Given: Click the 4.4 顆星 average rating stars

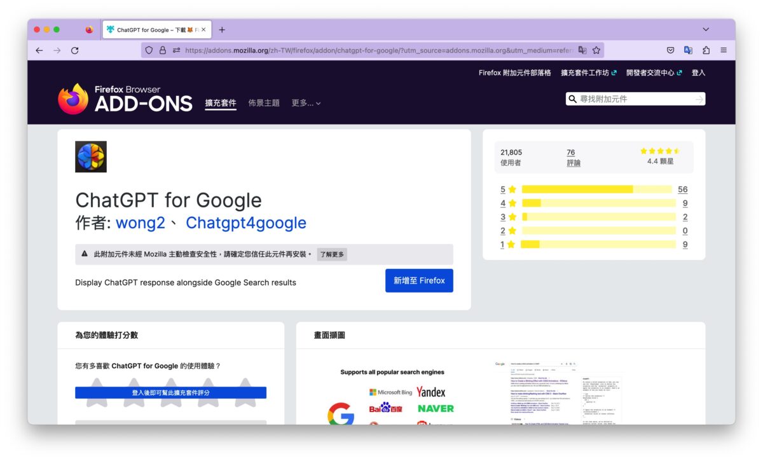Looking at the screenshot, I should [x=660, y=151].
